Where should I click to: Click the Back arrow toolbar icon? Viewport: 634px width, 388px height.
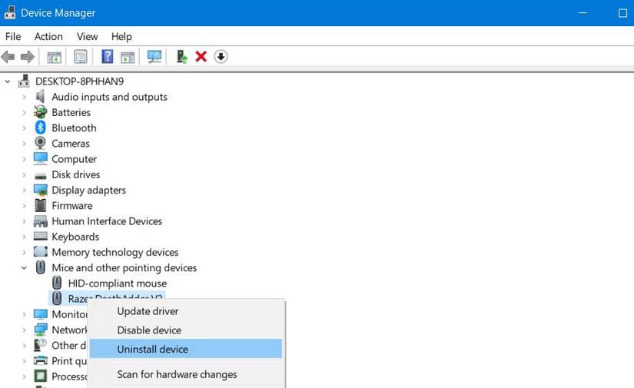(8, 57)
